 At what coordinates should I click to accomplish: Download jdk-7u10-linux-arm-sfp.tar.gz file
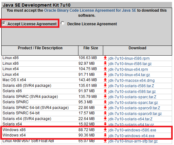tap(133, 141)
